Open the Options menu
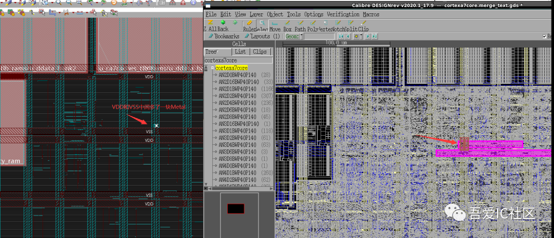This screenshot has width=554, height=238. (314, 14)
